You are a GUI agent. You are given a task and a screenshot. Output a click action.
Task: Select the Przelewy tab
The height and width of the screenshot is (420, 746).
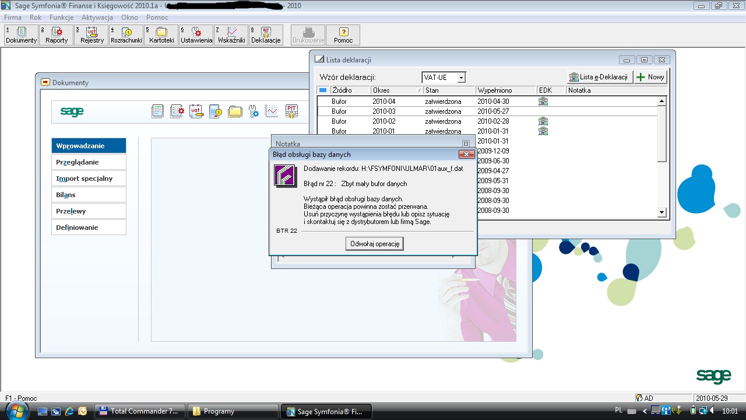pyautogui.click(x=89, y=211)
